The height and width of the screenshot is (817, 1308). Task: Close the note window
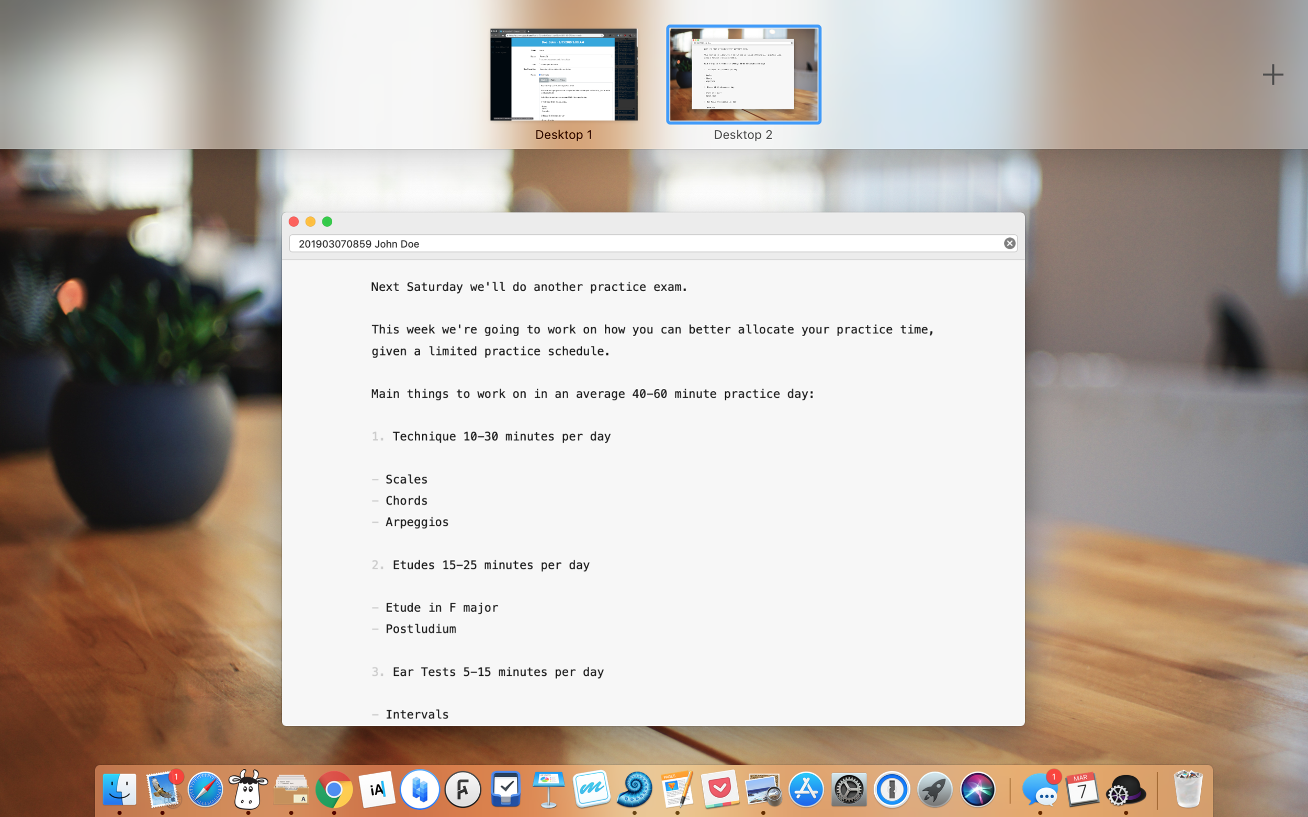[x=294, y=222]
